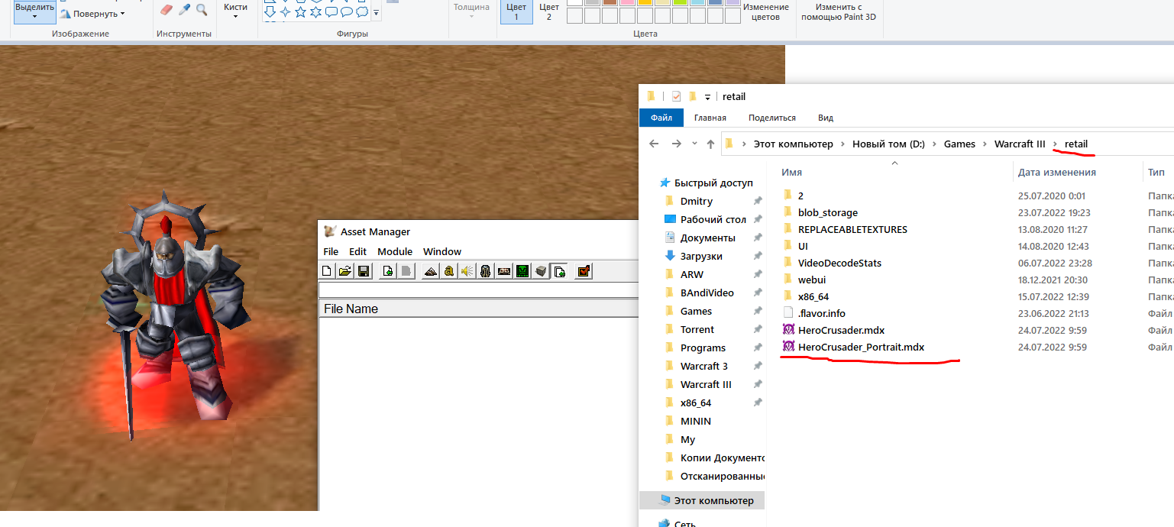Screen dimensions: 1174x527
Task: Open Explorer quick access toolbar dropdown arrow
Action: (x=707, y=97)
